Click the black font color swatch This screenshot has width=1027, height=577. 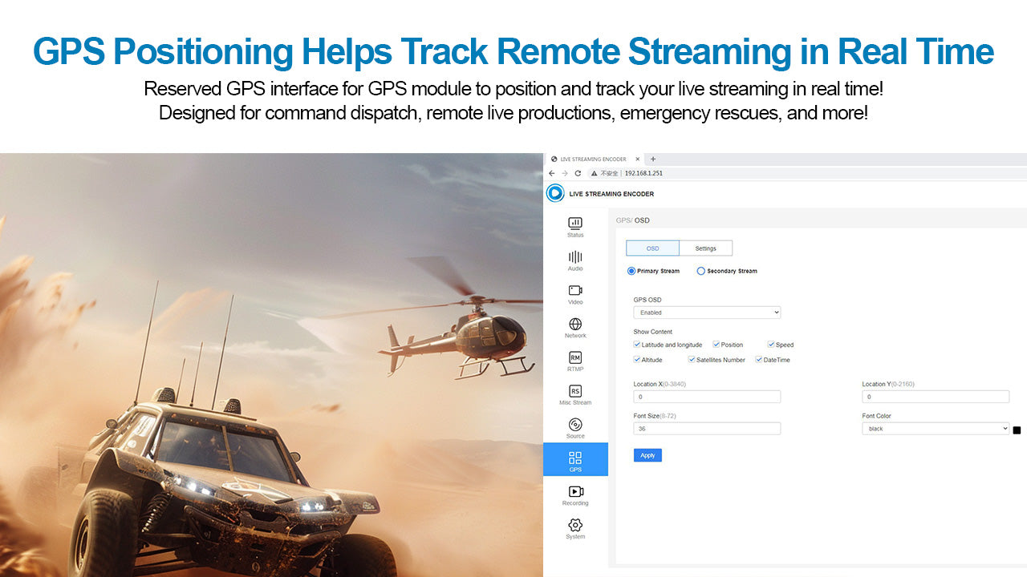click(1017, 430)
